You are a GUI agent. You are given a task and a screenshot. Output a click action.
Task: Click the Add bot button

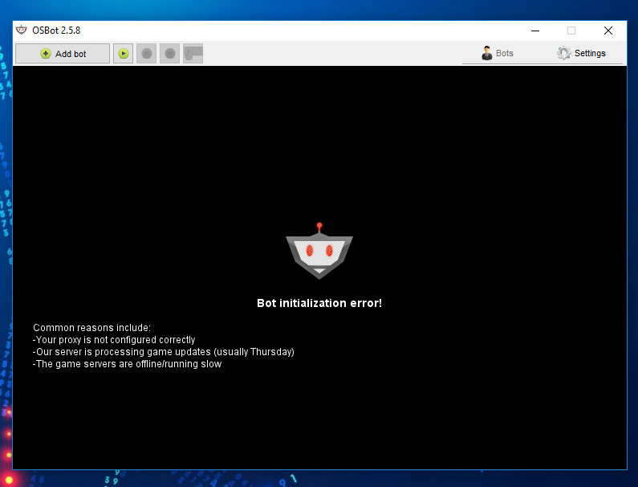tap(63, 54)
